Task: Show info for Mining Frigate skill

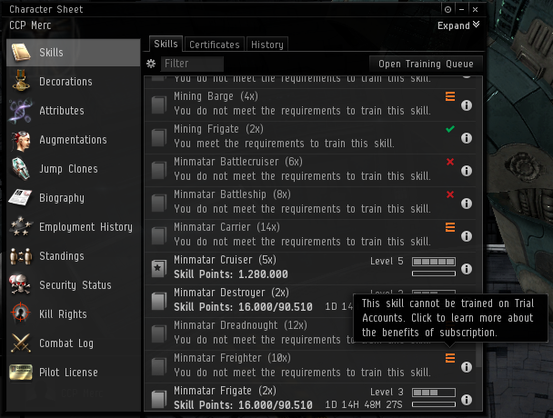Action: tap(467, 138)
